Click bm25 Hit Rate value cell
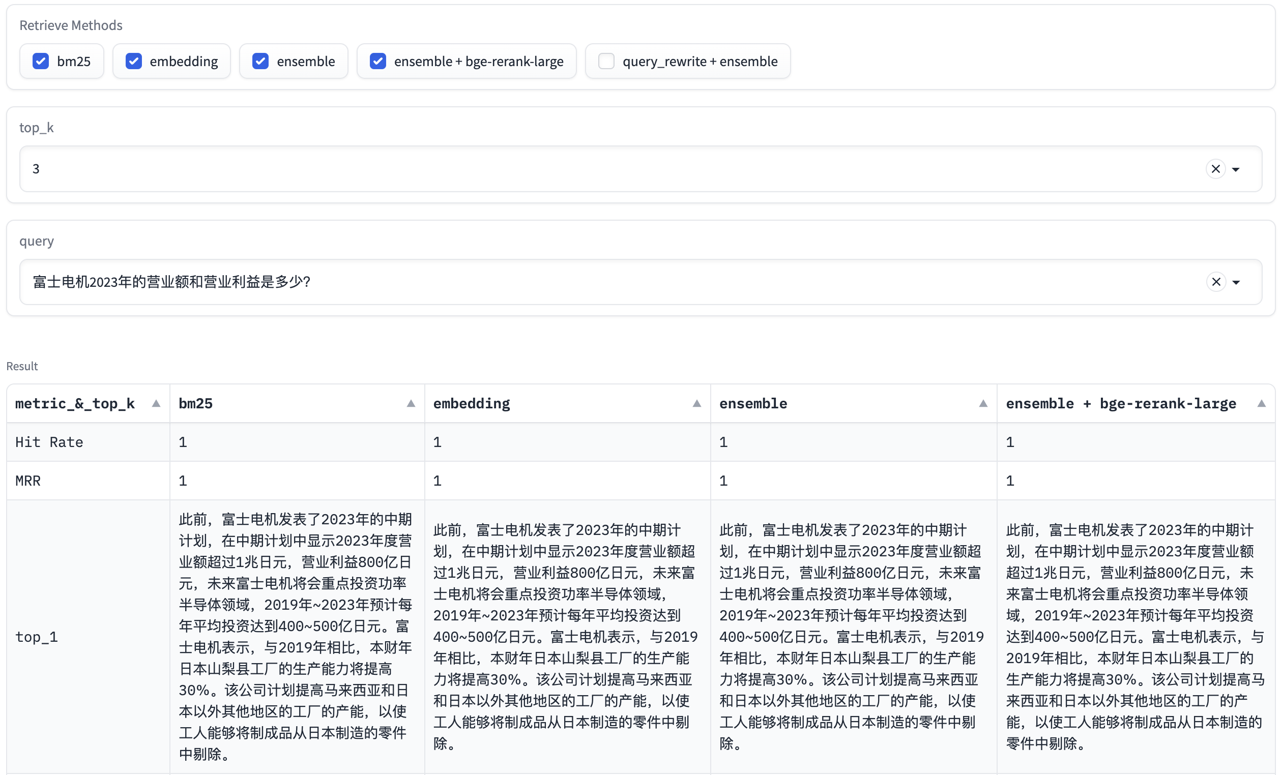Screen dimensions: 1281x775 (x=297, y=442)
